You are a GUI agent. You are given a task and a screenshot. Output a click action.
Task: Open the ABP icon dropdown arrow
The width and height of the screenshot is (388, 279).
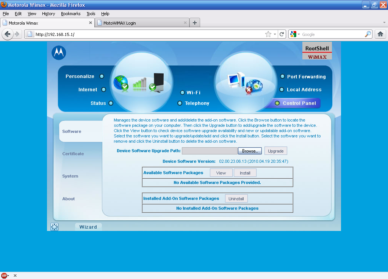pos(8,276)
